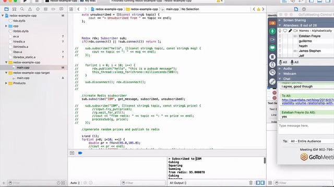Open the Test navigator diamond icon
This screenshot has height=187, width=334.
38,9
